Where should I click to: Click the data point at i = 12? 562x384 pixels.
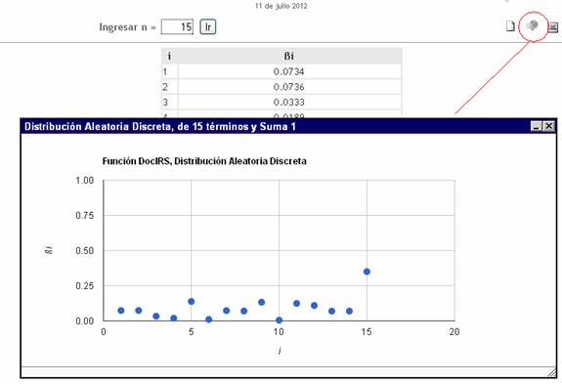tap(314, 305)
